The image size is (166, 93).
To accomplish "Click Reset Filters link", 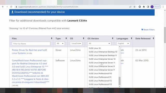I will coord(148,30).
